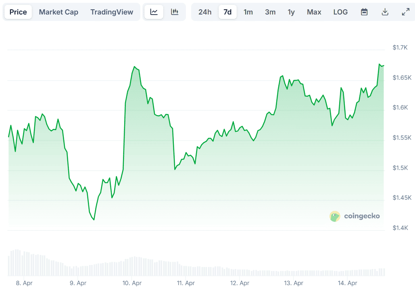Switch to the Market Cap tab
This screenshot has height=296, width=415.
58,12
